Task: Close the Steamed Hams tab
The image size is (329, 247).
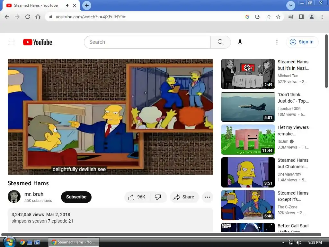Action: pyautogui.click(x=75, y=5)
